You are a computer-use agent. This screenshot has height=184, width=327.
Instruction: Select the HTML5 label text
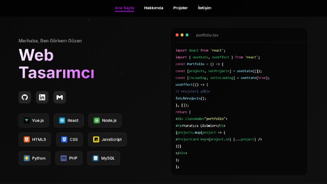pos(39,139)
